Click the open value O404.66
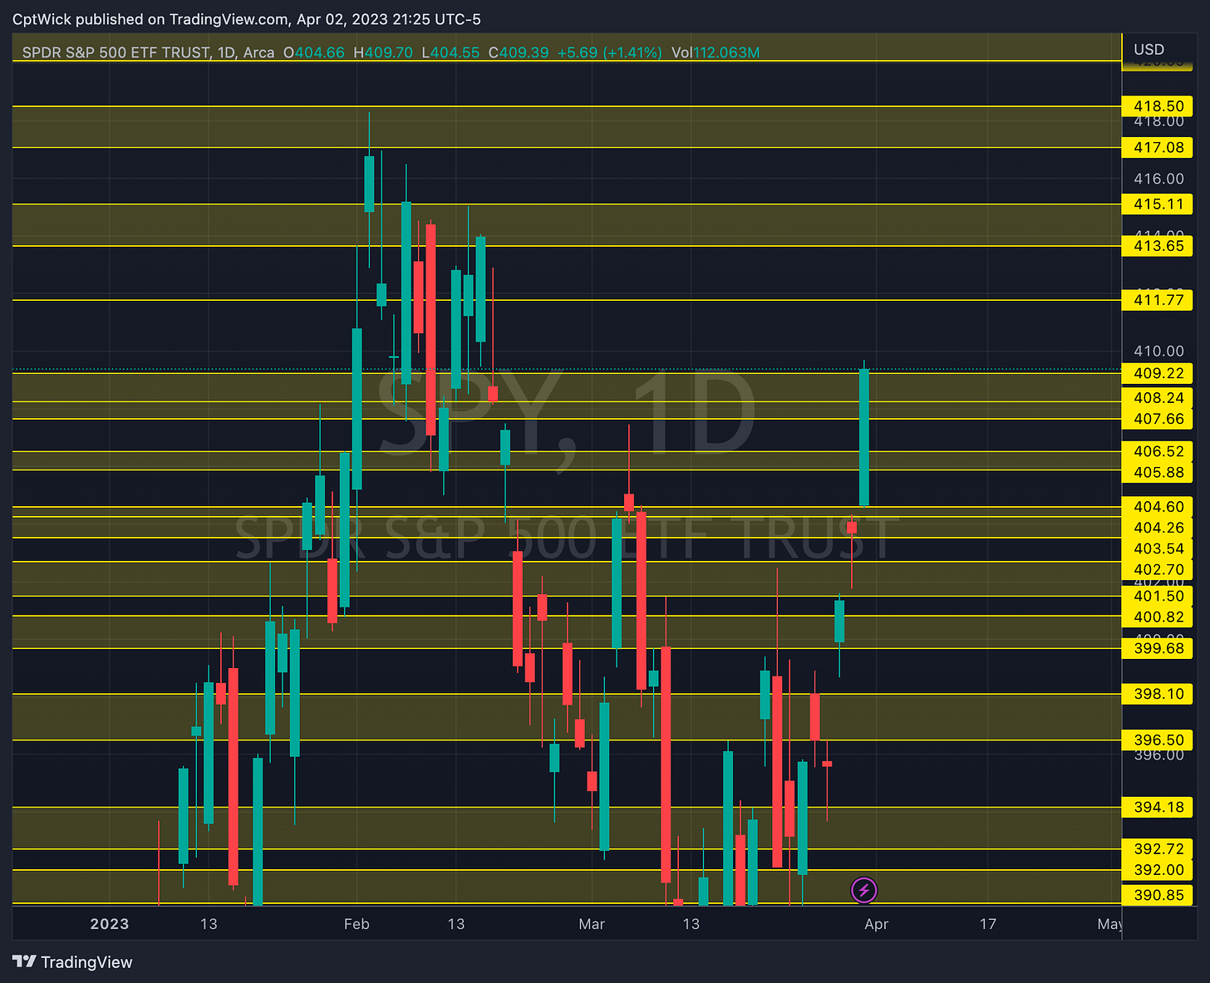This screenshot has height=983, width=1210. (313, 52)
